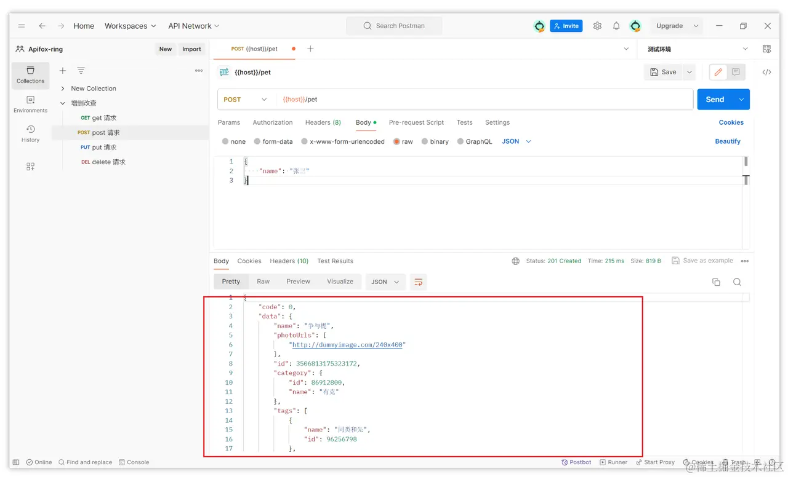Screen dimensions: 788x477
Task: Create a new collection with plus icon
Action: pos(62,71)
